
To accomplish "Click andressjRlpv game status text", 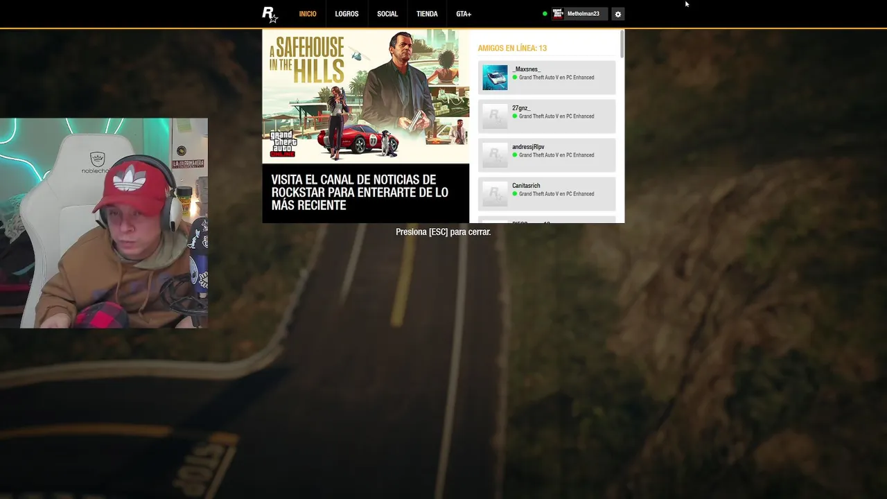I will pos(556,155).
